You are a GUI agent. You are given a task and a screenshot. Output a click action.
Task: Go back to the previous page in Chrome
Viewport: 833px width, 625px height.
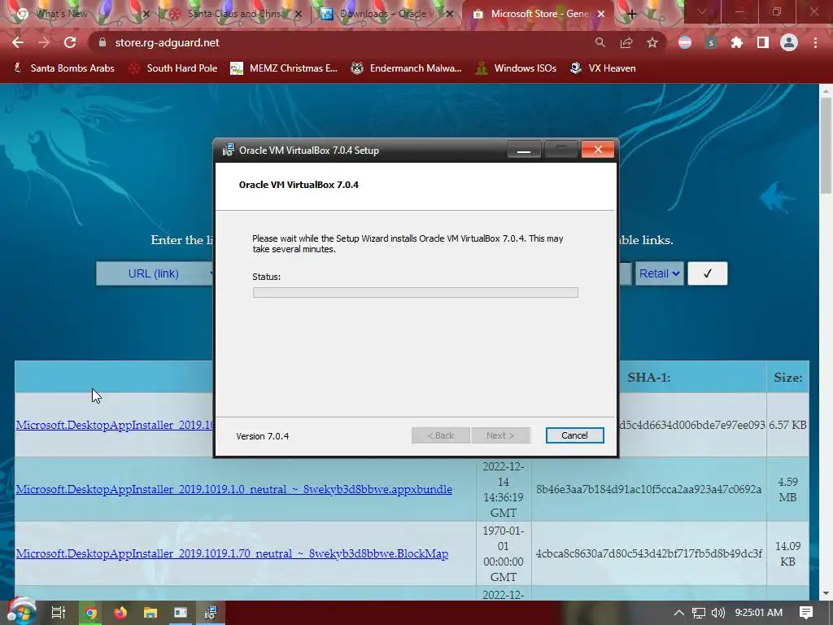(x=18, y=42)
